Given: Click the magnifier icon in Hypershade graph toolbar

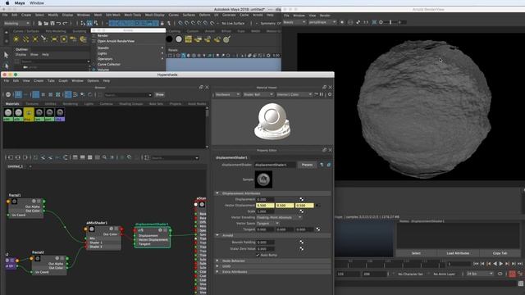Looking at the screenshot, I should point(104,157).
